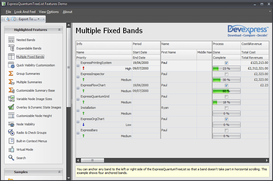Viewport: 273px width, 181px height.
Task: Click the 60 % progress bar
Action: (x=226, y=91)
